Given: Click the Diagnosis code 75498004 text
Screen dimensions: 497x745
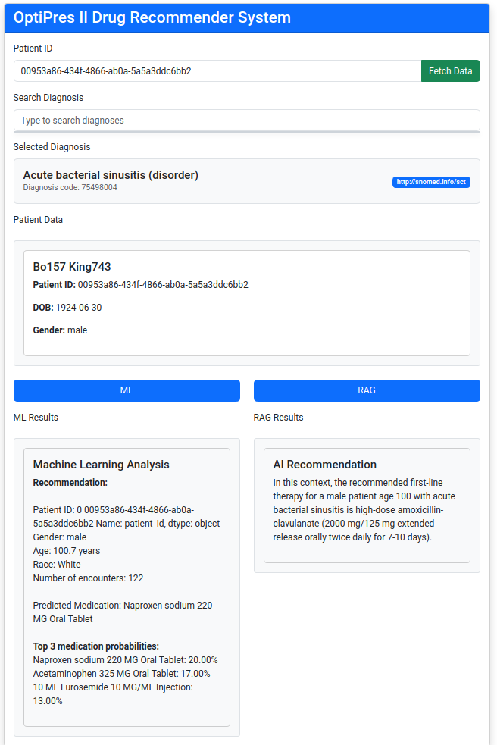Looking at the screenshot, I should pos(70,188).
